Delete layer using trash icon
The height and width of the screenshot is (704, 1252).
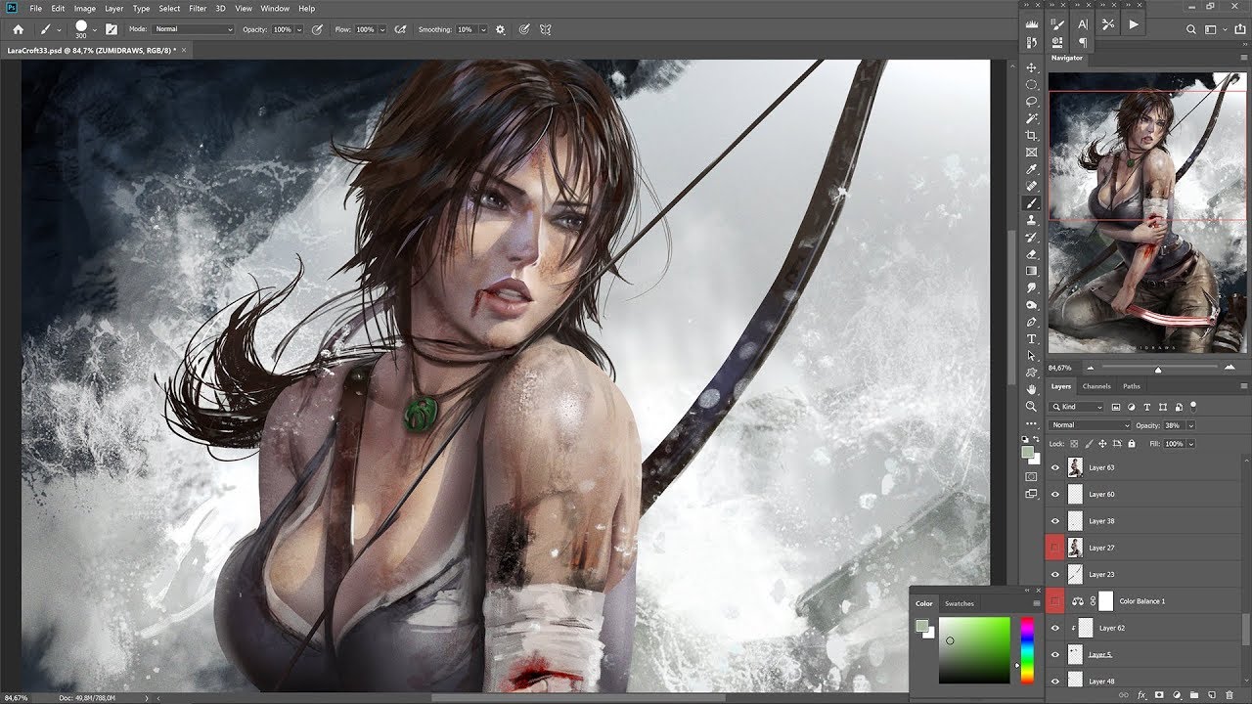[x=1230, y=694]
